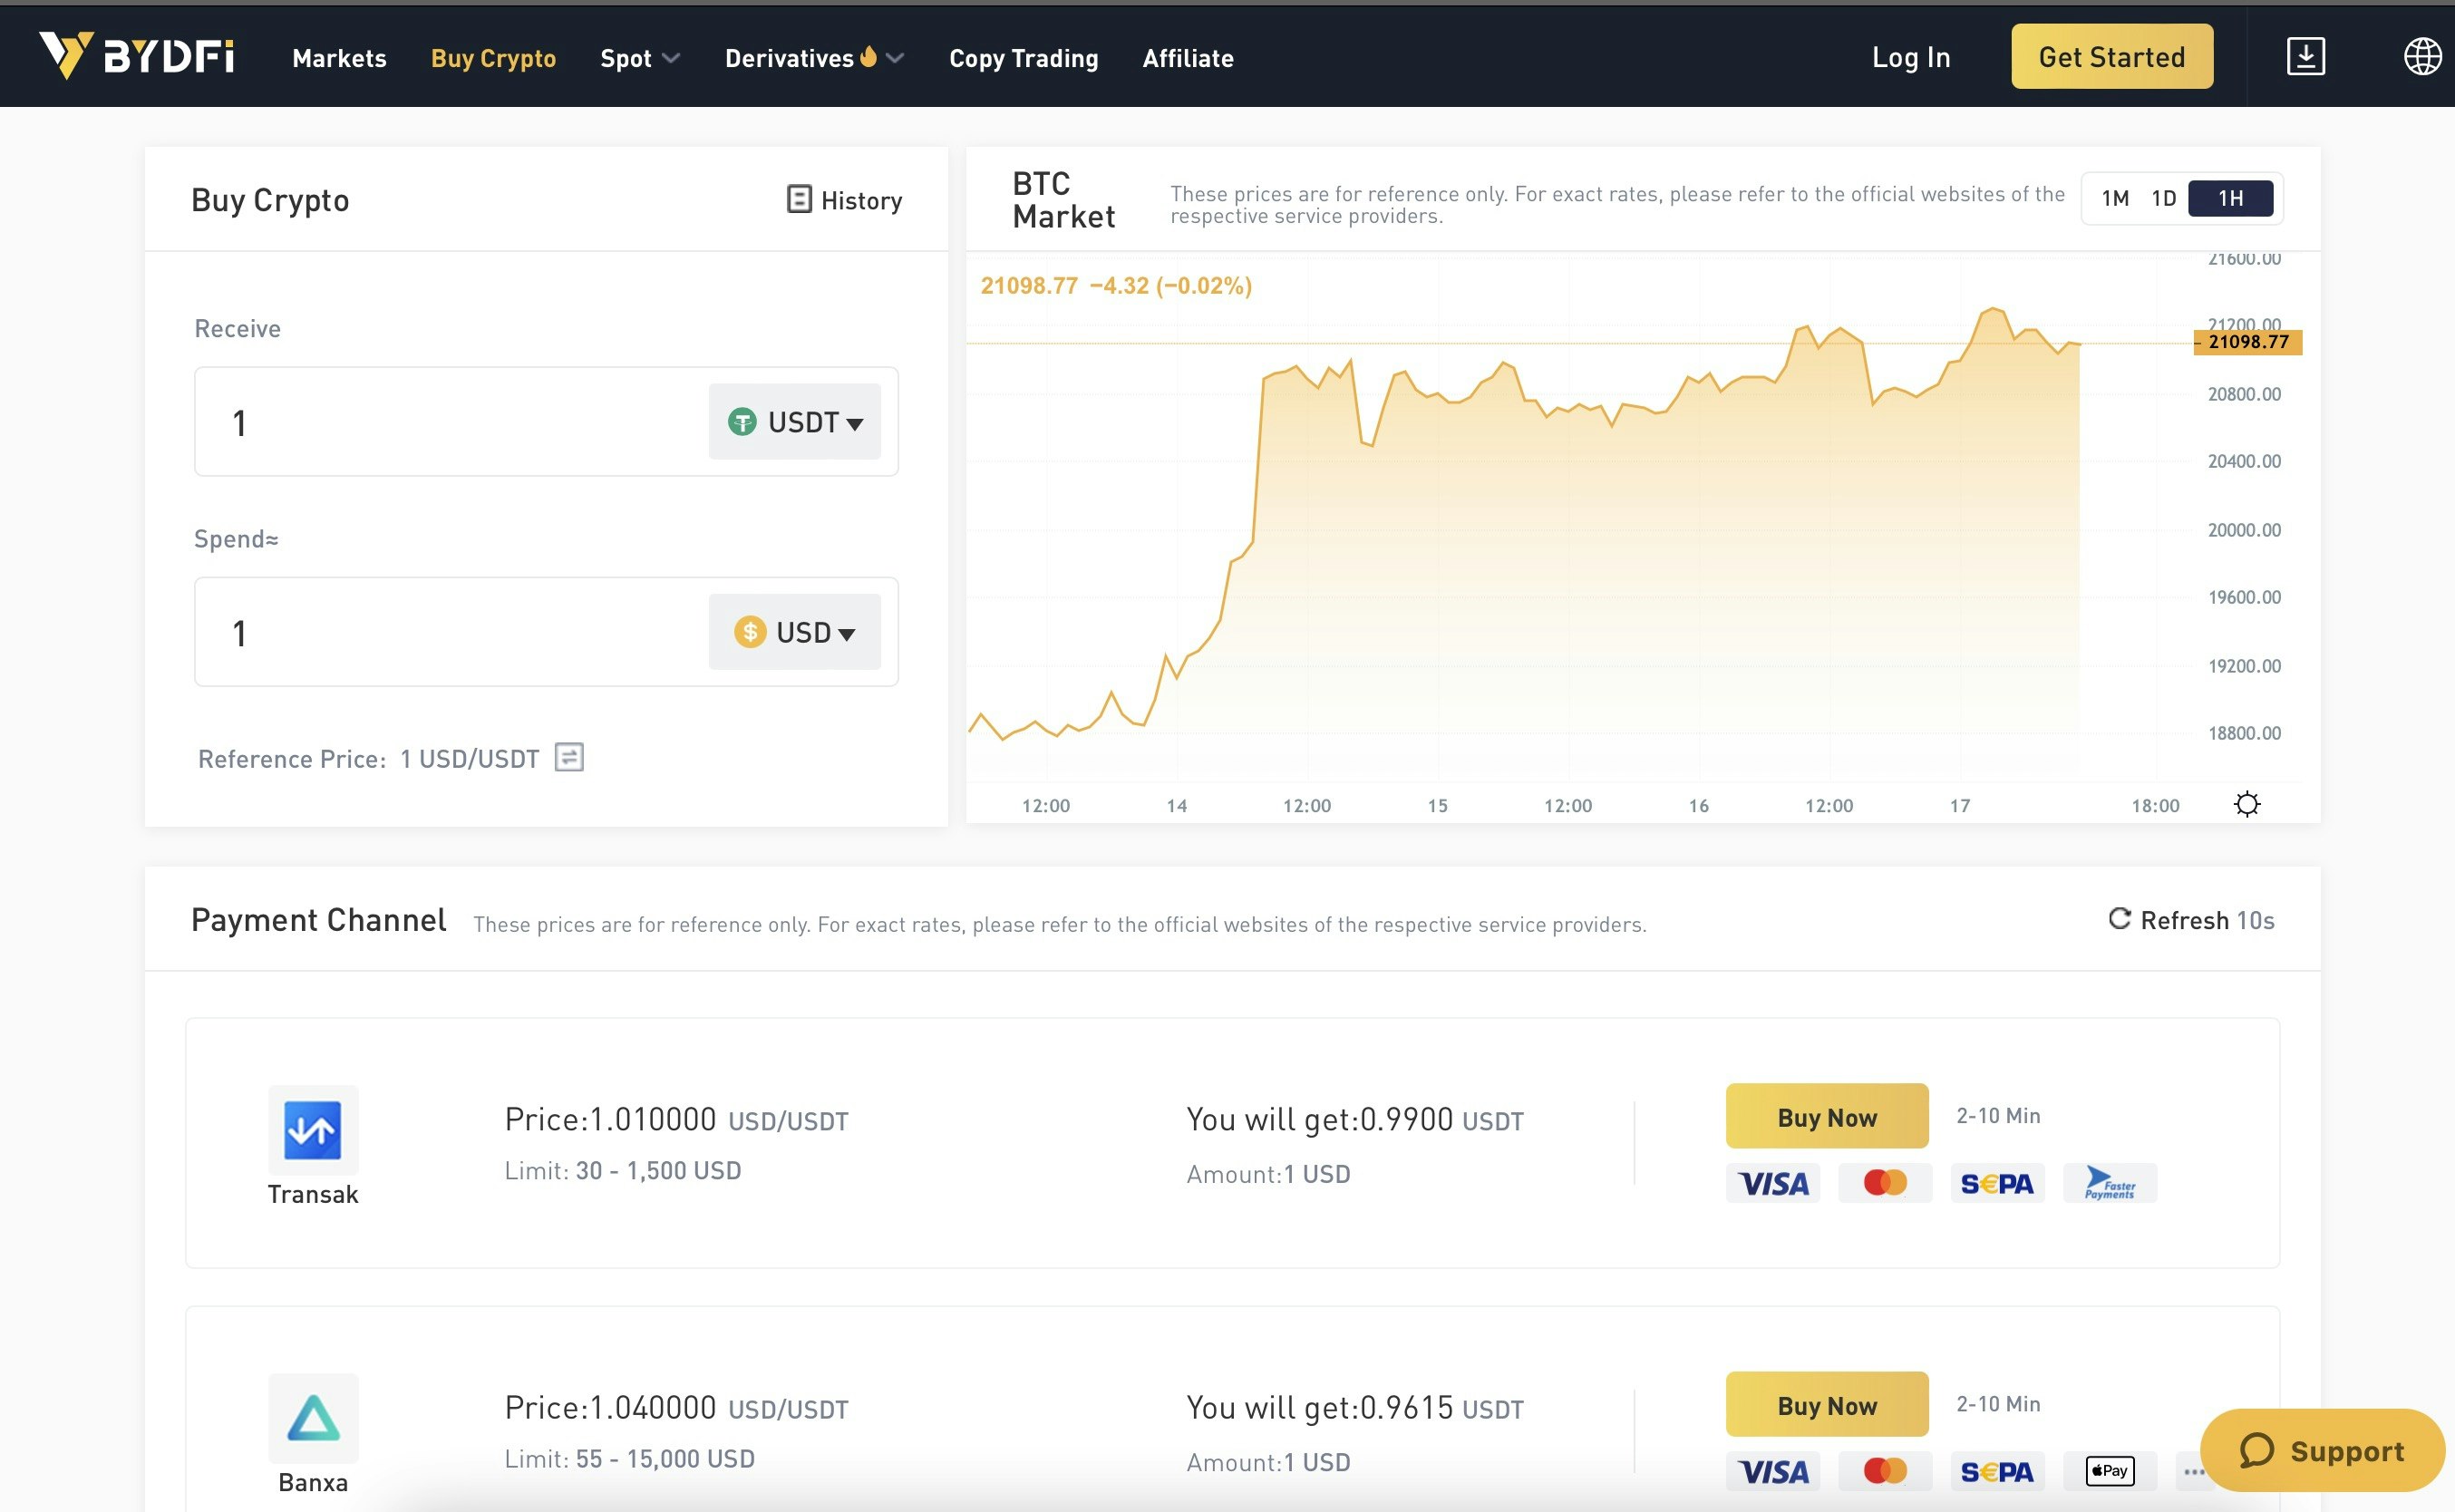Switch chart to 1D interval
The image size is (2455, 1512).
tap(2164, 198)
